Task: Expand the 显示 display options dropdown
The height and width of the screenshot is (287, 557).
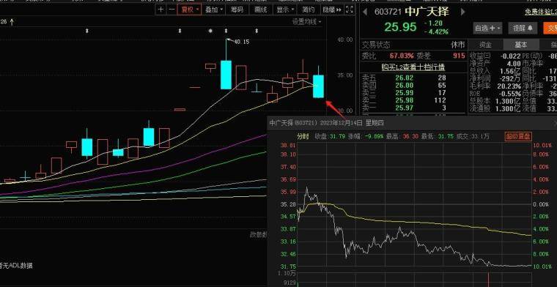Action: 285,10
